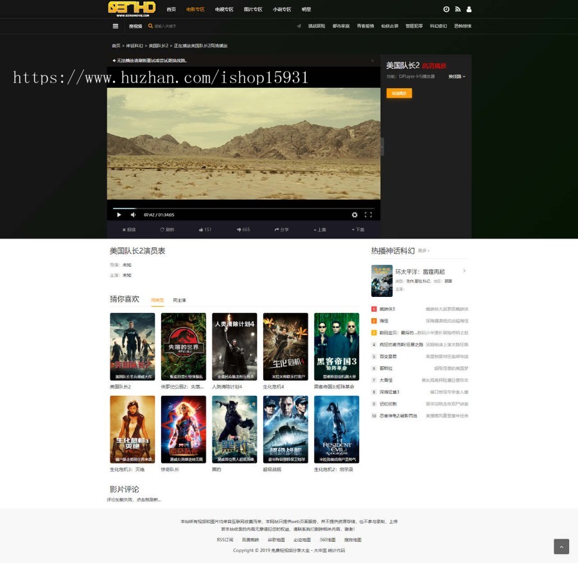This screenshot has height=563, width=578.
Task: Dismiss the playback warning notice
Action: 372,60
